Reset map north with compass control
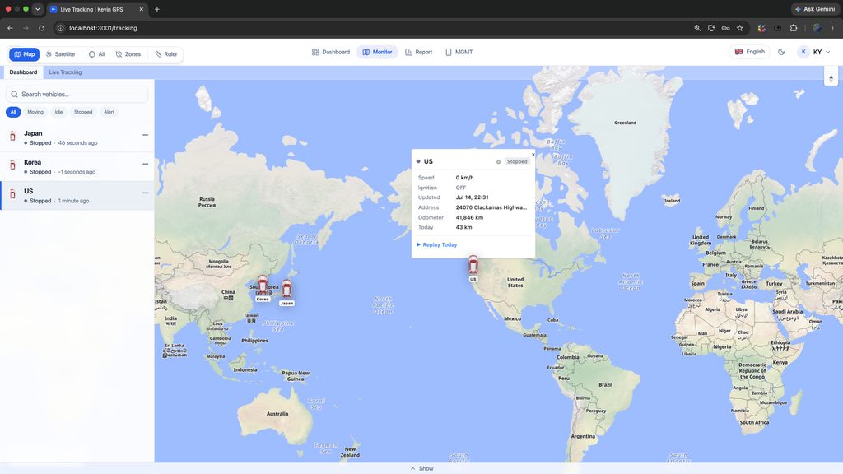This screenshot has height=474, width=843. point(831,78)
